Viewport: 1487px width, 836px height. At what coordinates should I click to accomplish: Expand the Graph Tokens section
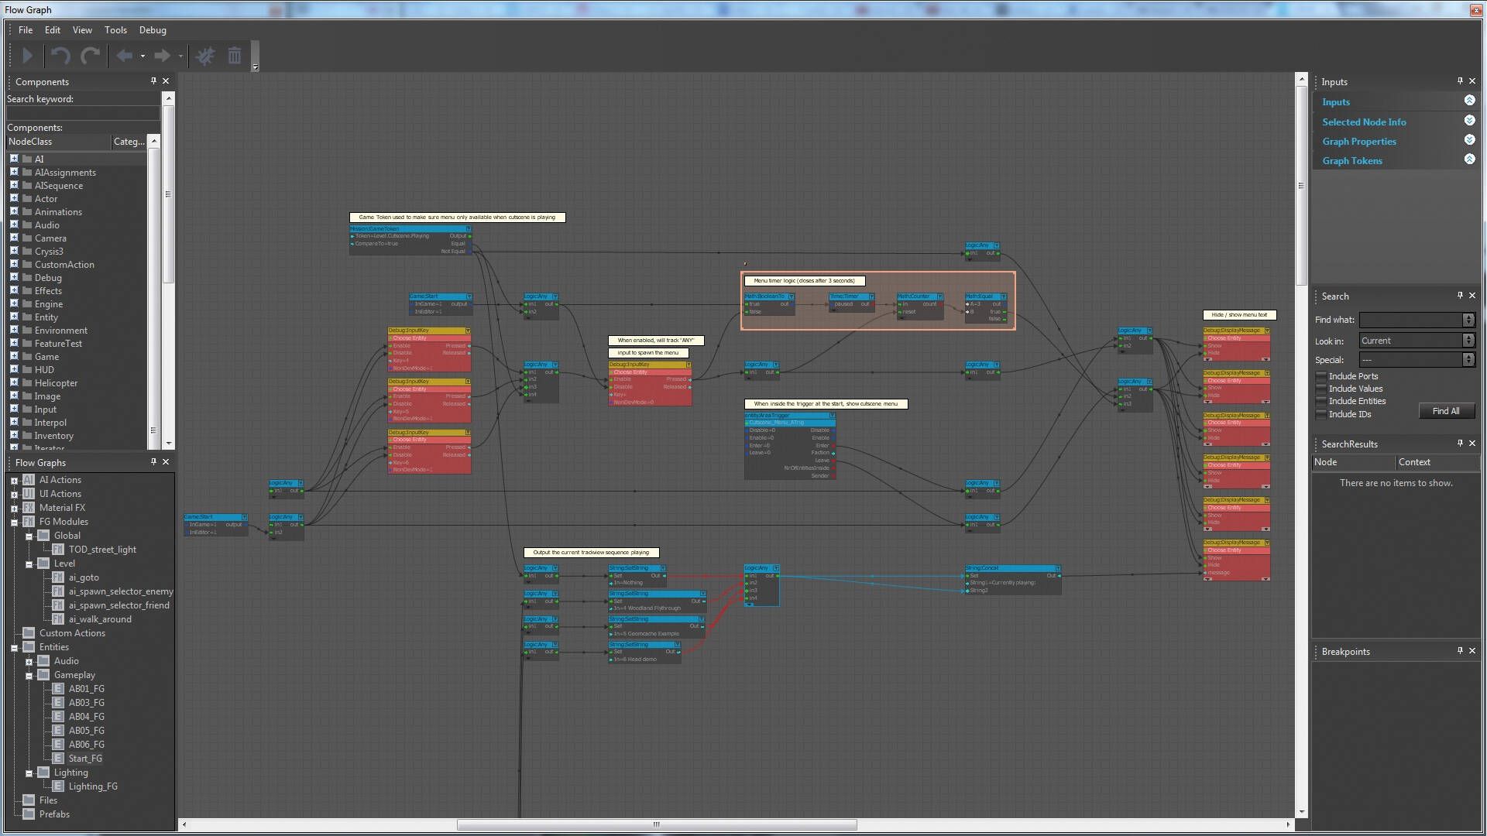(1470, 159)
